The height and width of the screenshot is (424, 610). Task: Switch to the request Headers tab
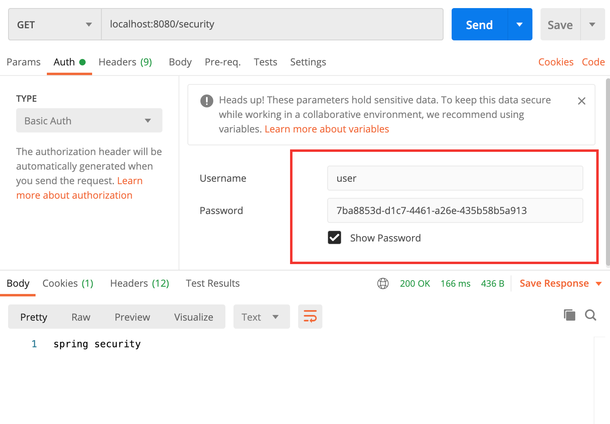pos(125,62)
